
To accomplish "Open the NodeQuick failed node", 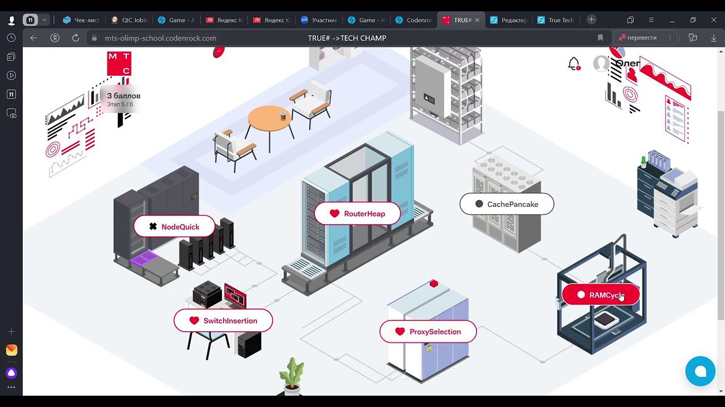I will (174, 227).
